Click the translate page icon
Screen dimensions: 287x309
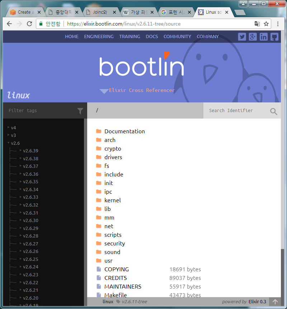click(x=257, y=24)
